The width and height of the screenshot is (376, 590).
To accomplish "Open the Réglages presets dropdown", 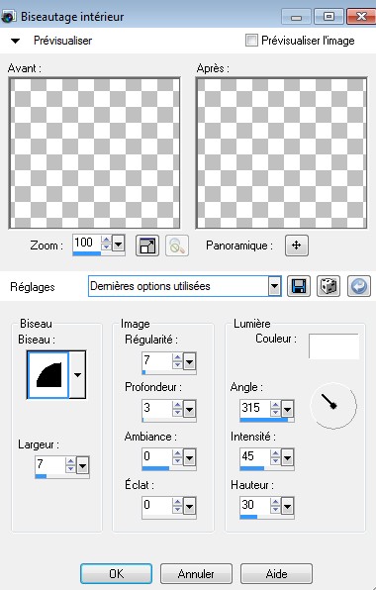I will (x=275, y=287).
